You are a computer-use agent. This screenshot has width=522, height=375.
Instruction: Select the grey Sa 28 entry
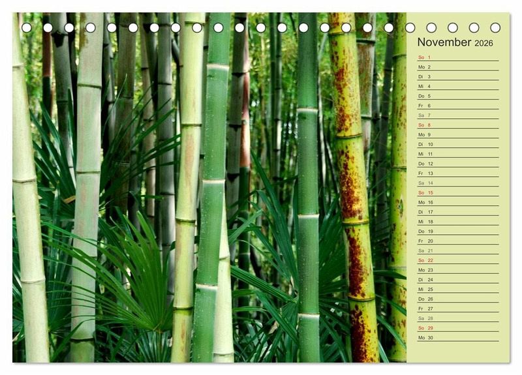[x=457, y=318]
